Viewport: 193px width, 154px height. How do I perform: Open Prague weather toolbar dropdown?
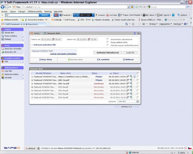[141, 15]
